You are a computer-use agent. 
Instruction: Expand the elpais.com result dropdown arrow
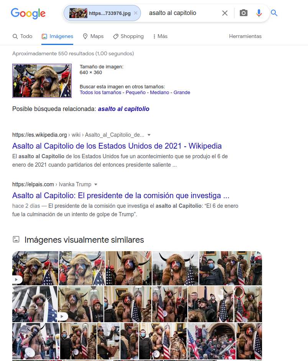pos(96,184)
